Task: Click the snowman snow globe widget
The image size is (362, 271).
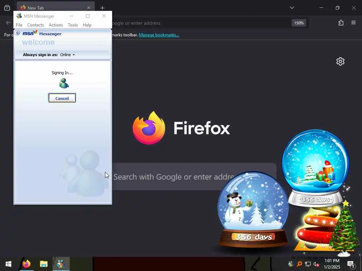Action: click(253, 210)
